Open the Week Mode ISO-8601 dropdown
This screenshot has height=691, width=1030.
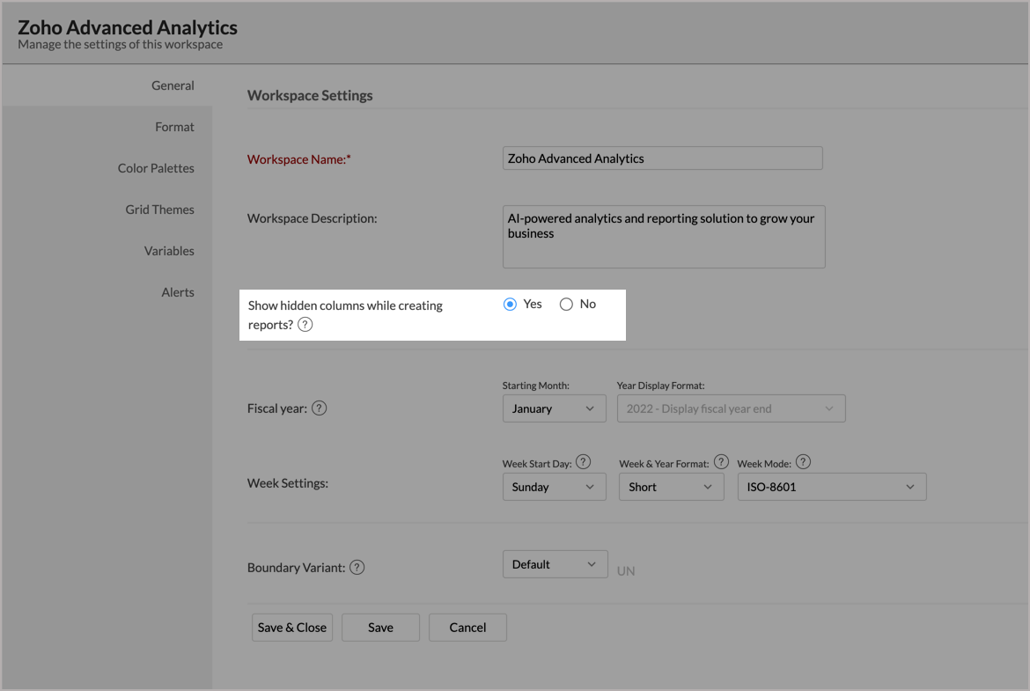coord(831,487)
